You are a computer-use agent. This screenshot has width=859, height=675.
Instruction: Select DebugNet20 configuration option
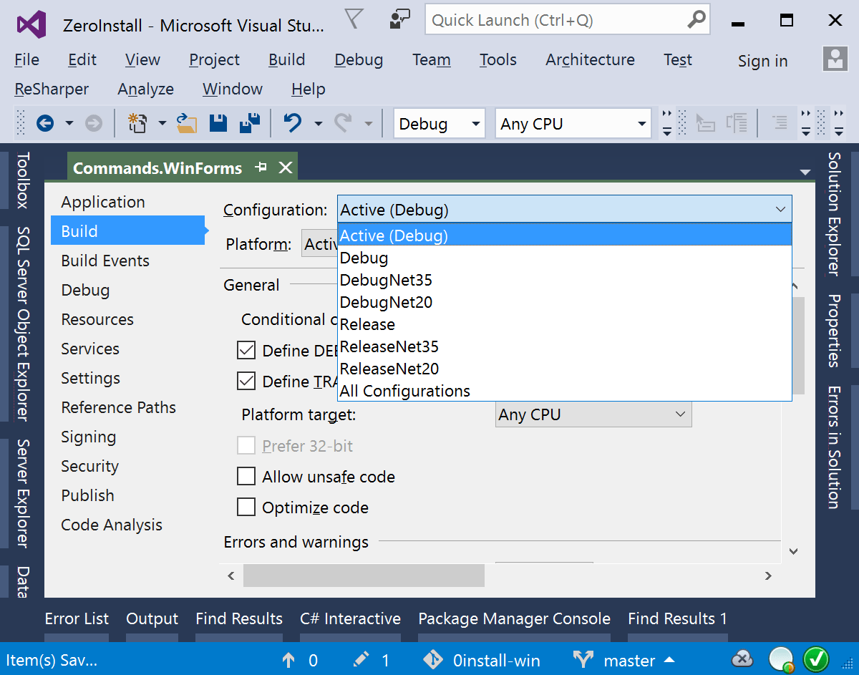(565, 302)
